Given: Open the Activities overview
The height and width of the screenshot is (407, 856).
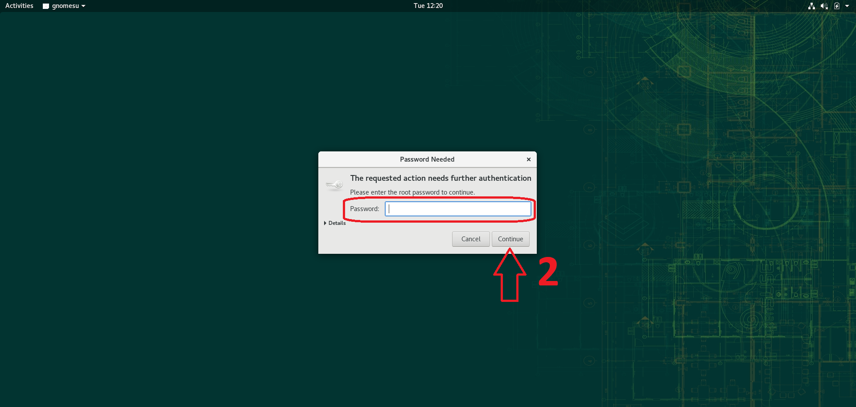Looking at the screenshot, I should tap(19, 6).
